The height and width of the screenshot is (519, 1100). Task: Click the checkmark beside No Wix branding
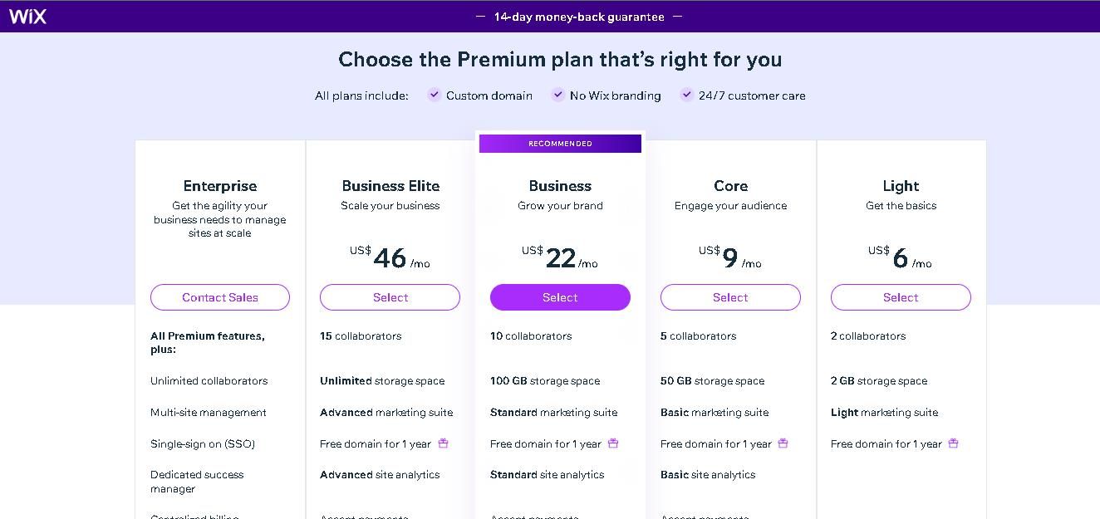coord(557,95)
